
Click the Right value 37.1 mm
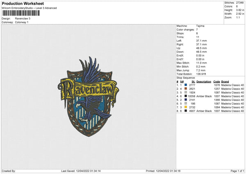(201, 44)
